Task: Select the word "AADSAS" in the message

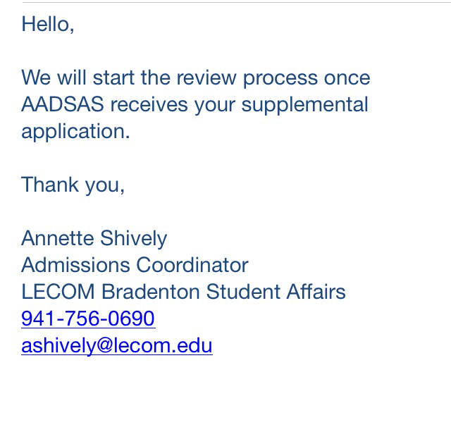Action: (63, 104)
